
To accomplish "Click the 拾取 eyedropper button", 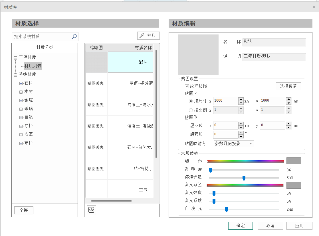I will [148, 36].
